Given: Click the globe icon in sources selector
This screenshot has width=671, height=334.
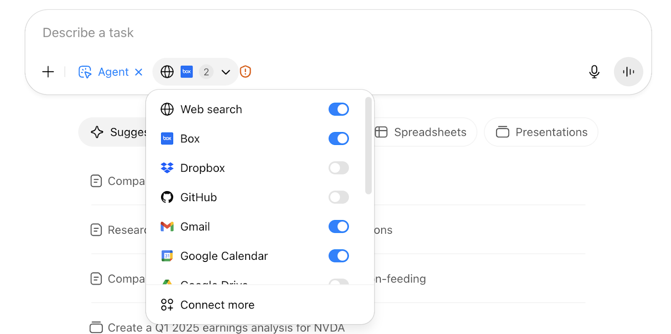Looking at the screenshot, I should pos(167,72).
